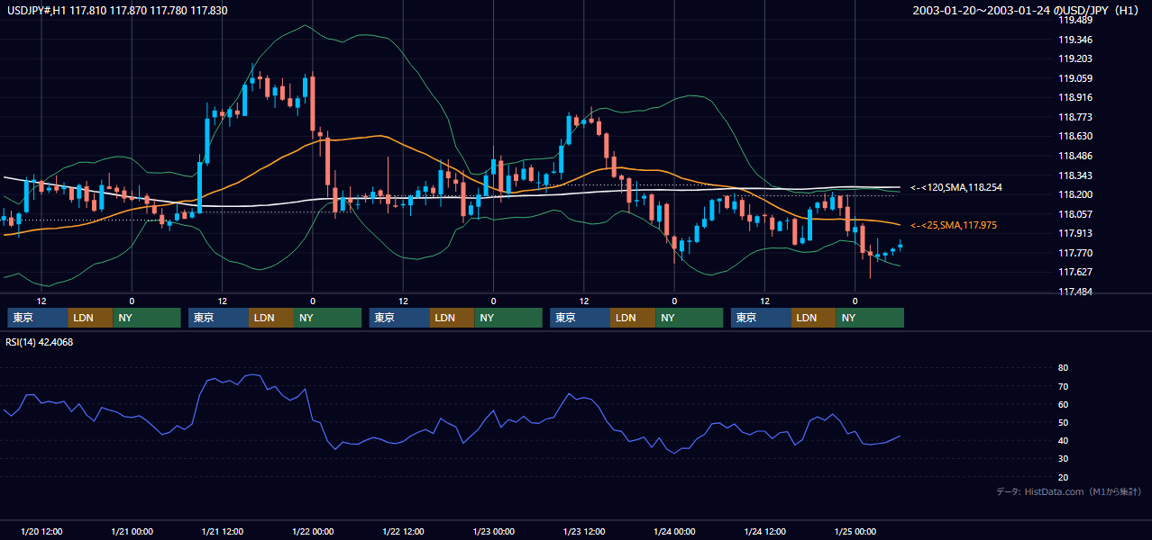Select the 120 SMA 118.254 label
The image size is (1152, 540).
(x=955, y=187)
